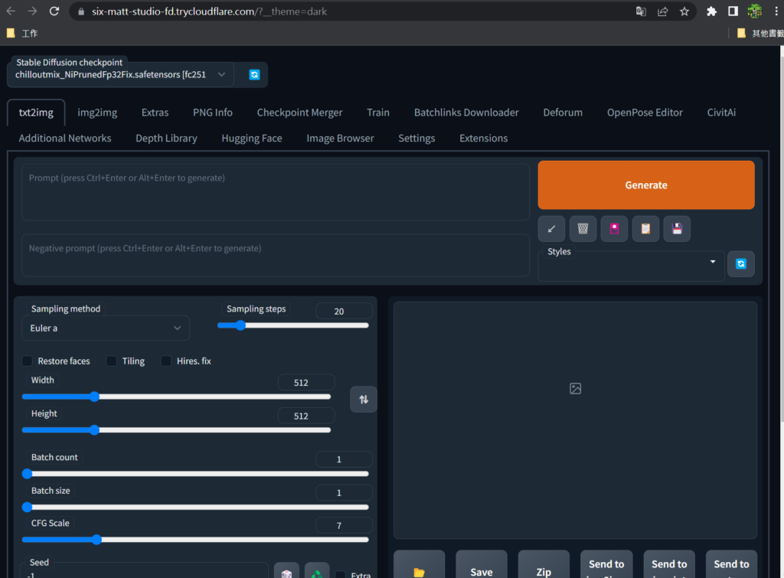This screenshot has height=578, width=784.
Task: Enable Hires. fix option
Action: (166, 361)
